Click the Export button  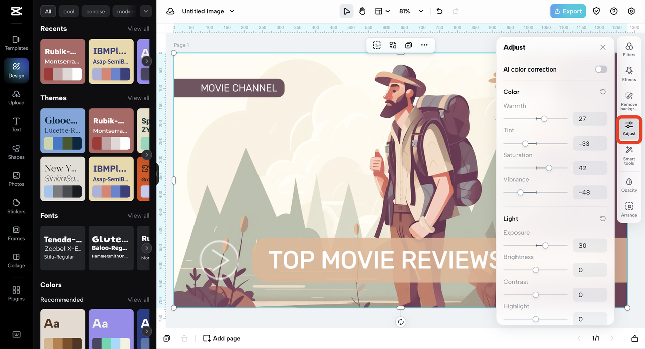click(x=568, y=11)
